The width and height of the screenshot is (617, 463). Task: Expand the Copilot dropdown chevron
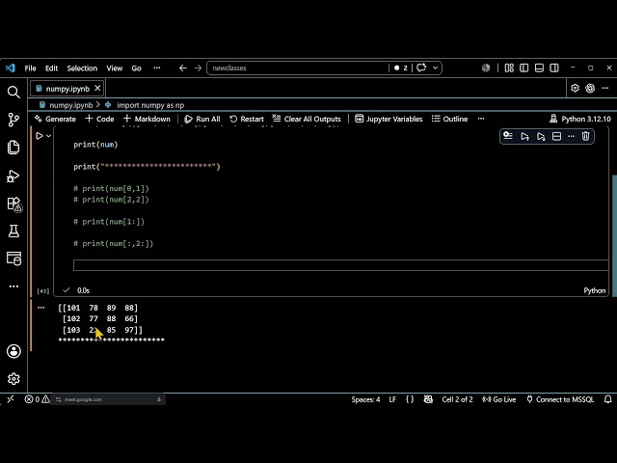click(435, 68)
